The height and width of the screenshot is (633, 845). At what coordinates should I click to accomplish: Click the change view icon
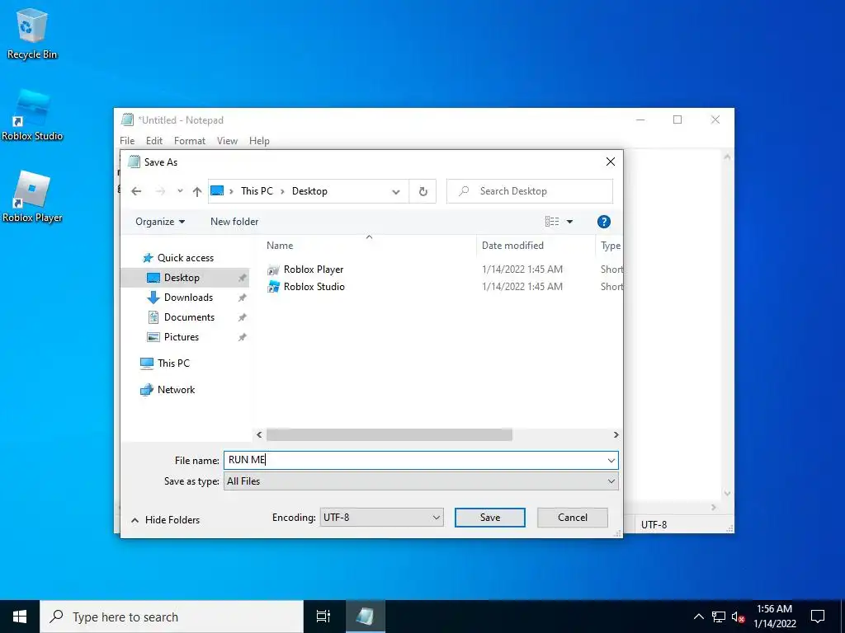(552, 222)
